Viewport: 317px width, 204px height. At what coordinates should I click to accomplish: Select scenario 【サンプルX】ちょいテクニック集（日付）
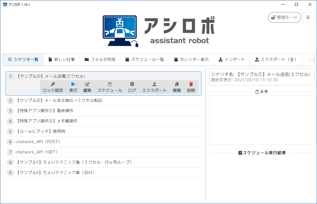(x=103, y=173)
